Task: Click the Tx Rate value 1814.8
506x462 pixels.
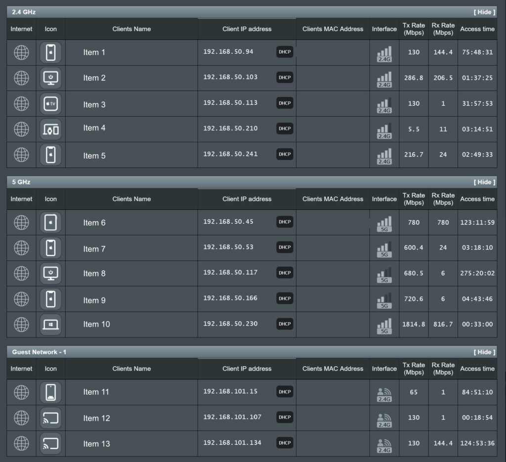Action: point(414,324)
